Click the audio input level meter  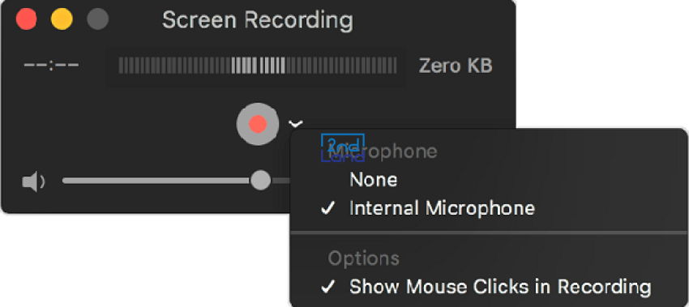(258, 66)
